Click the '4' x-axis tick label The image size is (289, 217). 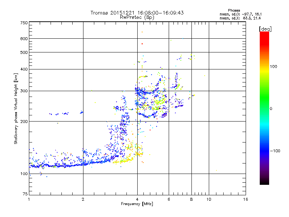click(x=137, y=199)
